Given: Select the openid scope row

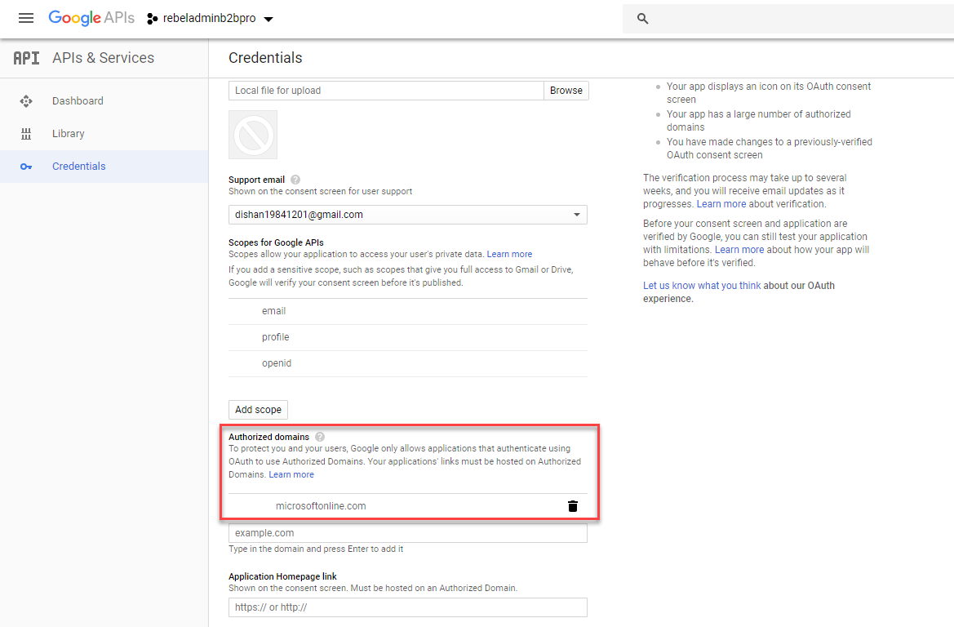Looking at the screenshot, I should pos(408,363).
